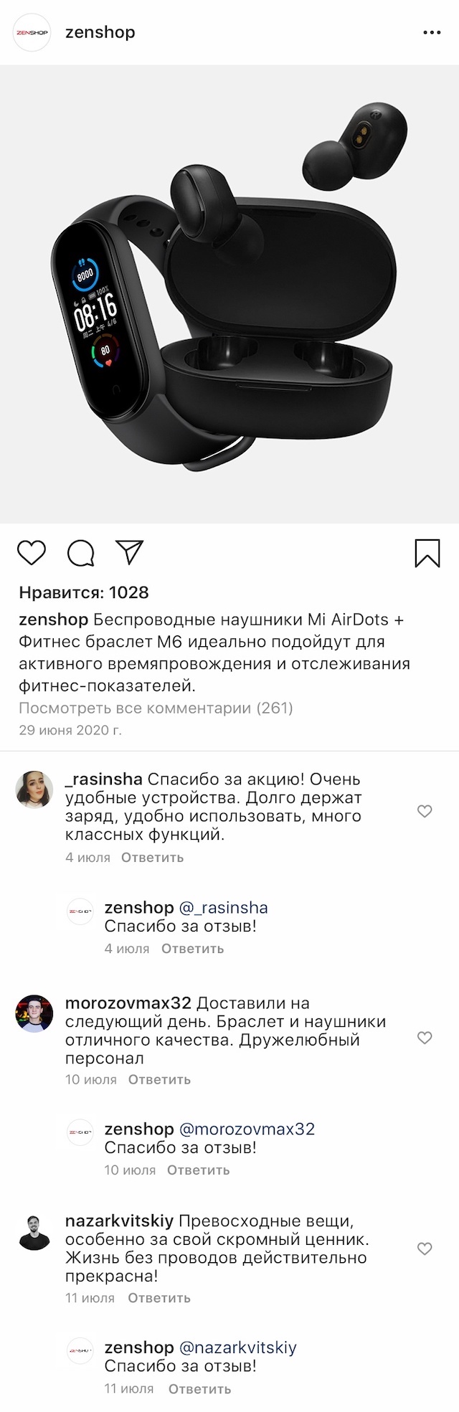Save post with the bookmark icon

point(427,553)
